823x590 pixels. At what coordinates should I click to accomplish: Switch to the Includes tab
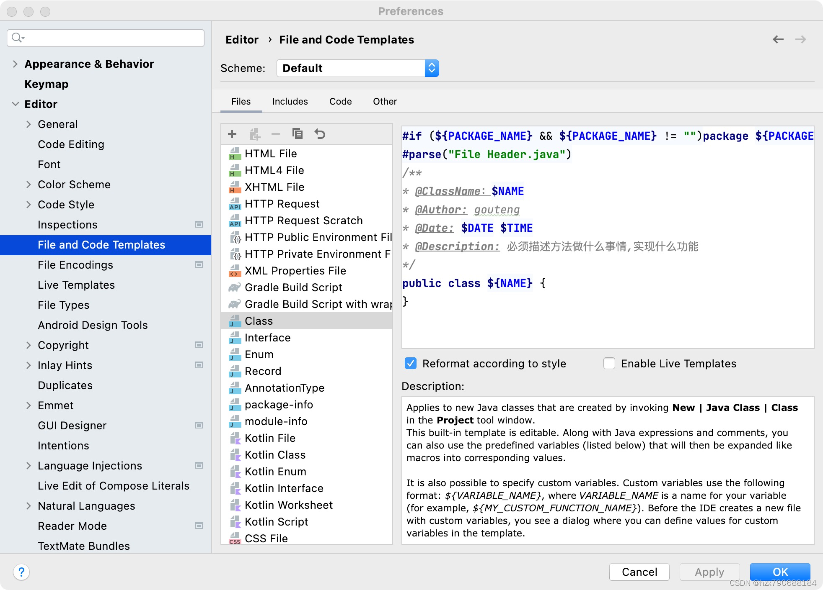[x=290, y=101]
